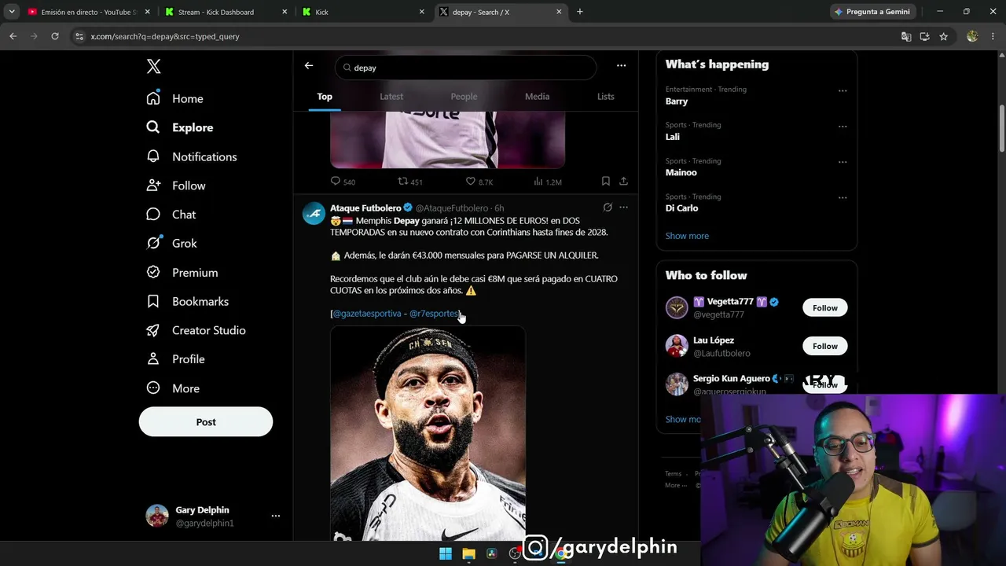Open DaVinci Resolve from the taskbar

coord(492,553)
